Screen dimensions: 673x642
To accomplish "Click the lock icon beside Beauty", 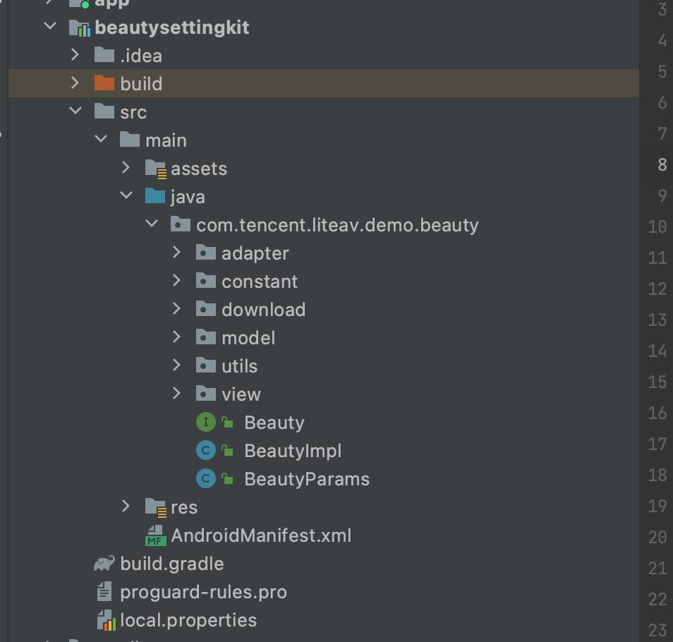I will pyautogui.click(x=227, y=423).
